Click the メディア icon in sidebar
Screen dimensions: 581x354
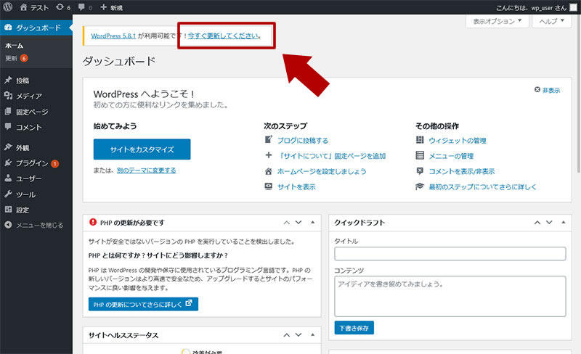8,96
